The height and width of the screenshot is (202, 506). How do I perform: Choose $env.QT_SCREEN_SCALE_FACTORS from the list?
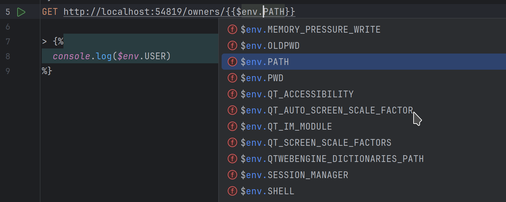pos(315,142)
